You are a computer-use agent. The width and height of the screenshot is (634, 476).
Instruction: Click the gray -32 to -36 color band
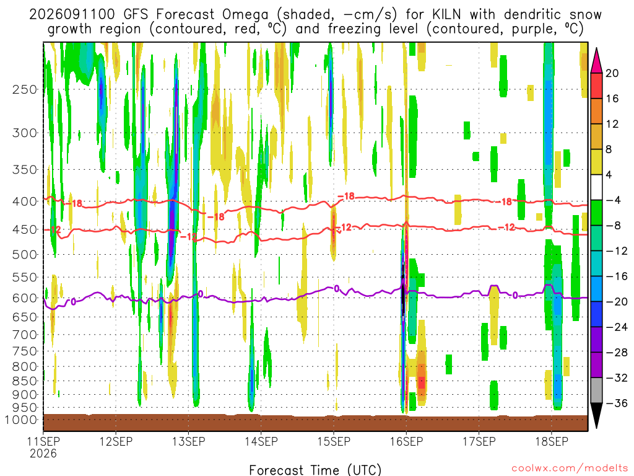click(x=596, y=390)
